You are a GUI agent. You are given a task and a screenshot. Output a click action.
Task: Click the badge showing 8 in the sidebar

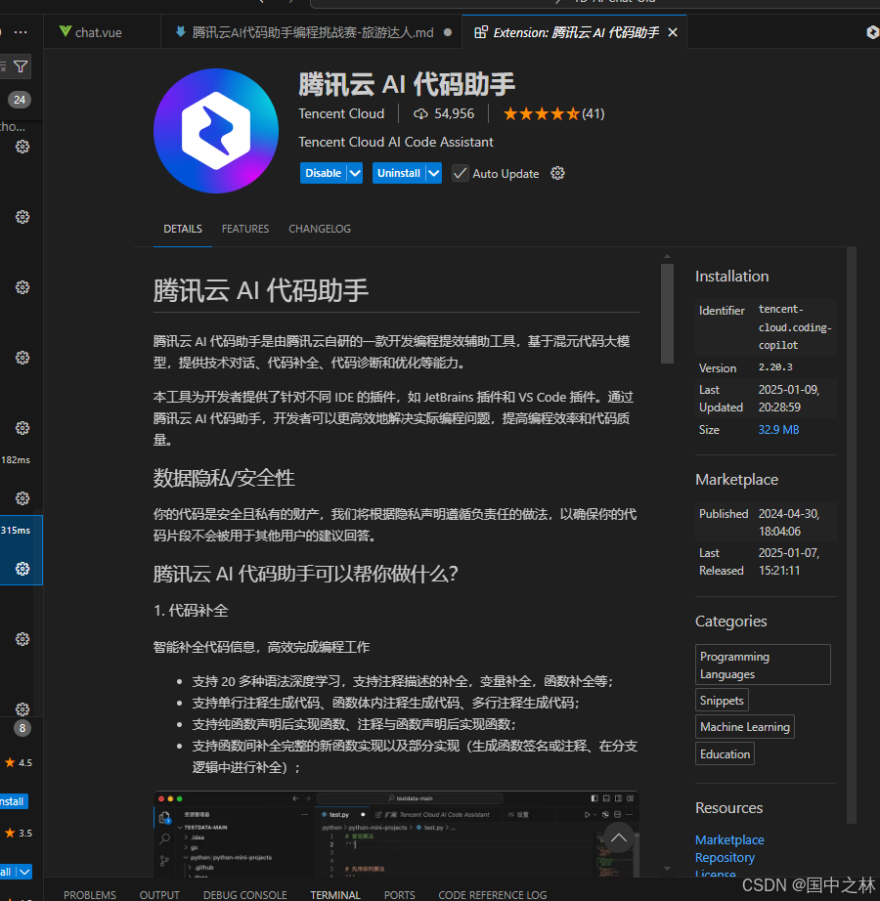click(22, 728)
